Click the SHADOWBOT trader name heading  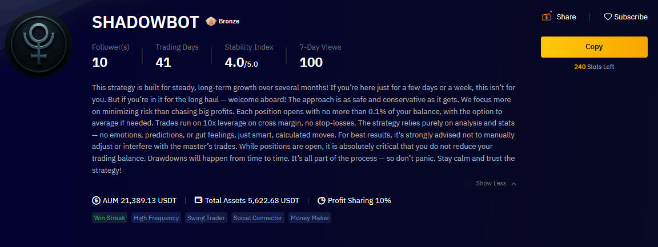[145, 22]
